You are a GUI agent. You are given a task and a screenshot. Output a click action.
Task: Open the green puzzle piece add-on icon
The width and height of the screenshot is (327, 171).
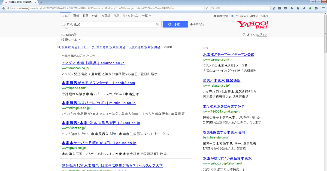[310, 8]
